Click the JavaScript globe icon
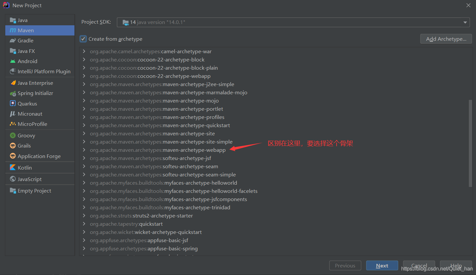 [13, 179]
